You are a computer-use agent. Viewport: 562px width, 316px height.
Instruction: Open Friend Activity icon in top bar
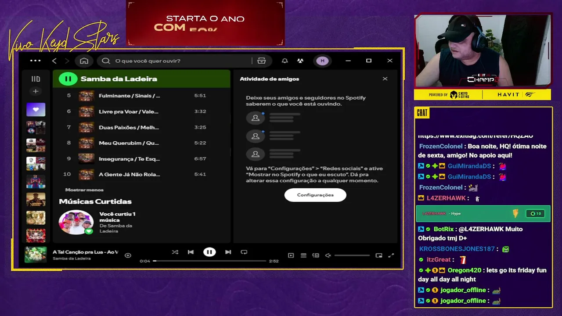click(300, 61)
